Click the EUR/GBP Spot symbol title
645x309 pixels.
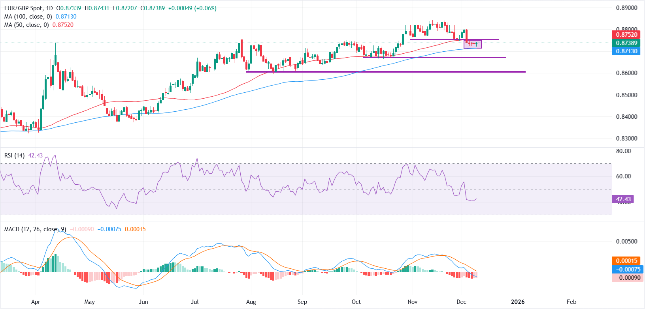[x=28, y=8]
